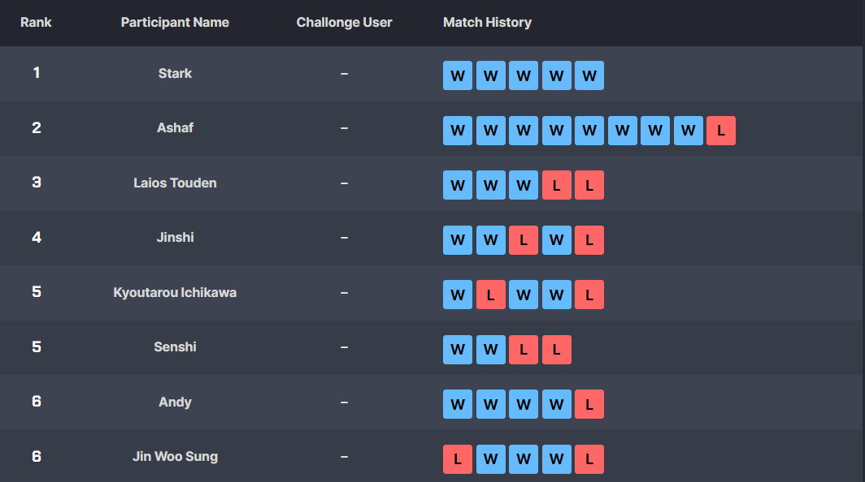The height and width of the screenshot is (482, 865).
Task: Click the rank number 4 for Jinshi
Action: 36,237
